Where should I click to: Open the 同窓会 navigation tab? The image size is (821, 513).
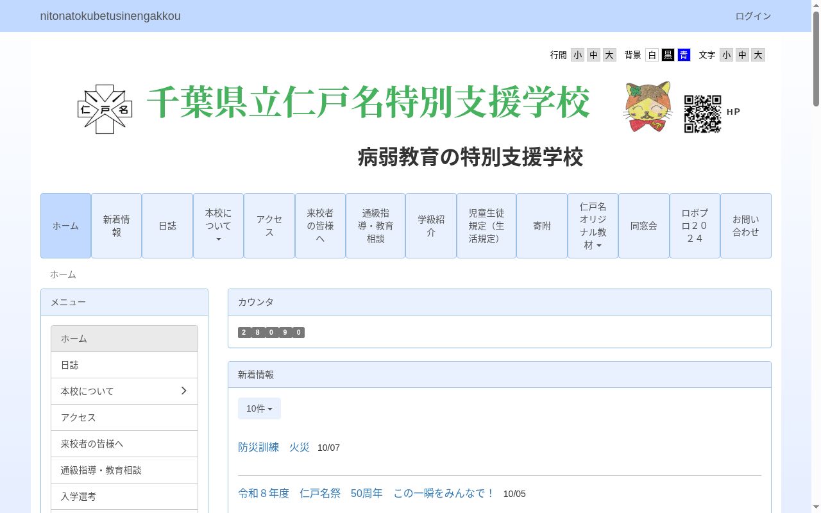pyautogui.click(x=644, y=226)
